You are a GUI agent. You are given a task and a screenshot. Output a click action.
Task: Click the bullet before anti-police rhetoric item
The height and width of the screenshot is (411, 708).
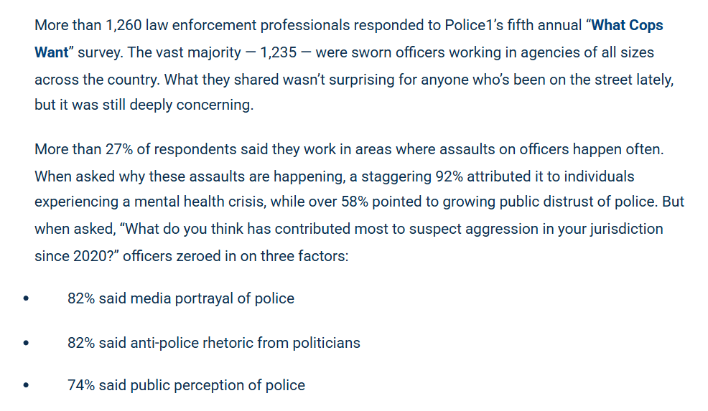(x=26, y=344)
